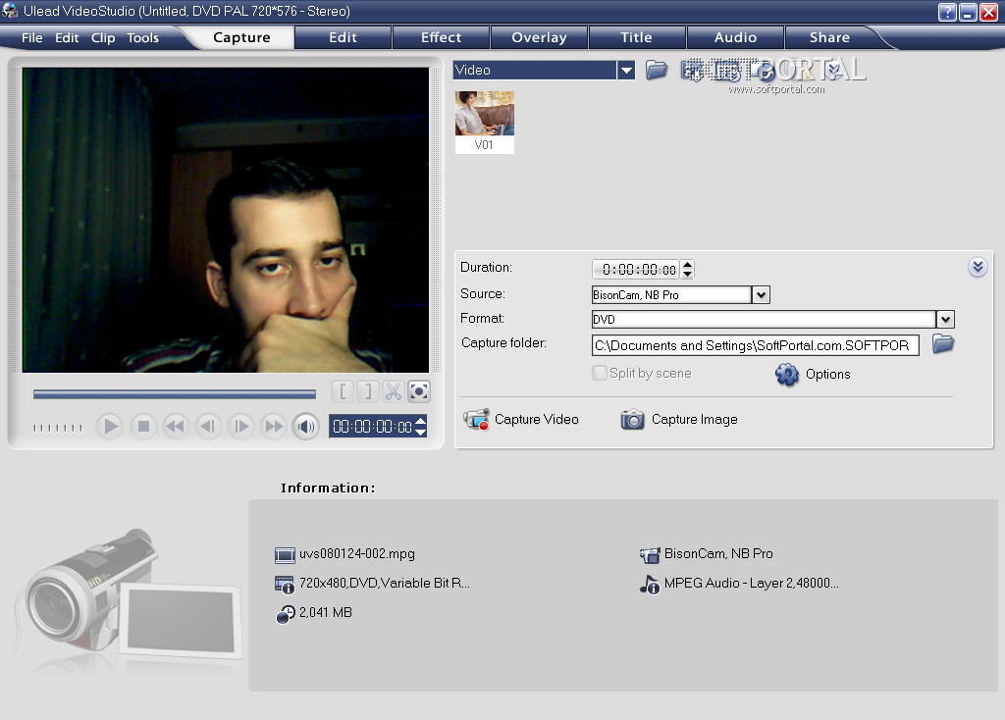Click the Mark-out bracket button
Screen dimensions: 1005x720
point(368,391)
